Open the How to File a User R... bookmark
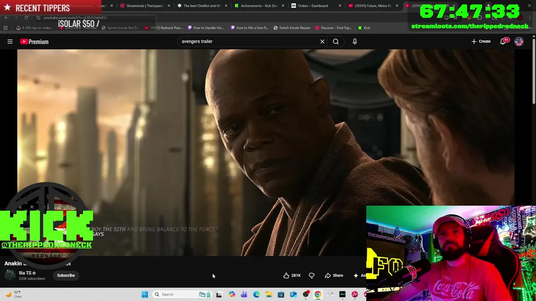Screen dimensions: 536x301 tap(249, 28)
